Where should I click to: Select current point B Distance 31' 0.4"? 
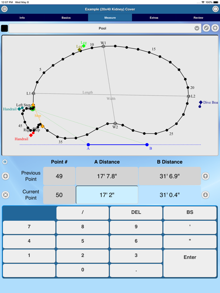tap(170, 195)
